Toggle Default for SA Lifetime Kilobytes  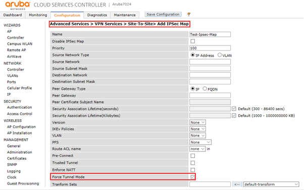tap(234, 116)
